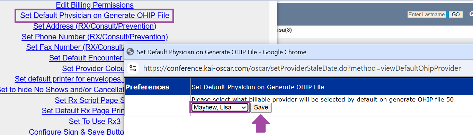Open Set Default Physician on Generate OHIP File
The height and width of the screenshot is (135, 473).
click(95, 16)
